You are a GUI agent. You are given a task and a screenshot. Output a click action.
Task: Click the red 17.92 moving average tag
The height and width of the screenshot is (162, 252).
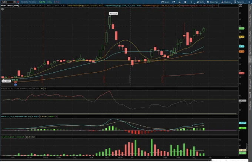pyautogui.click(x=242, y=73)
